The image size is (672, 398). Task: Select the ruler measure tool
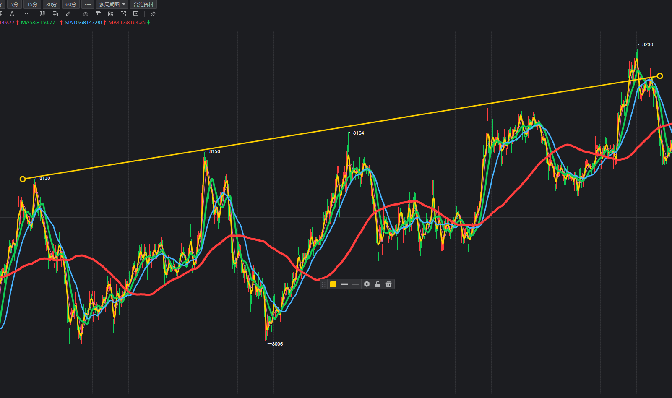pyautogui.click(x=153, y=14)
